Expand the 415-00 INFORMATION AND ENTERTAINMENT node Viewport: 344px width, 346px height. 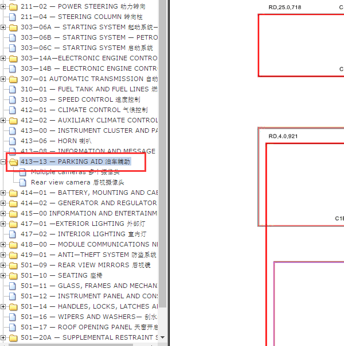click(3, 213)
